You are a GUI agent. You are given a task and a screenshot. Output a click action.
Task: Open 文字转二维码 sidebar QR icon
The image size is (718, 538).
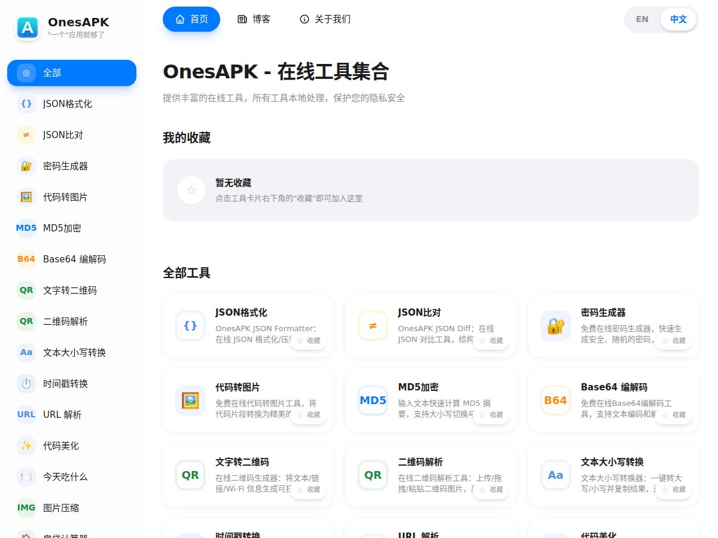point(26,291)
